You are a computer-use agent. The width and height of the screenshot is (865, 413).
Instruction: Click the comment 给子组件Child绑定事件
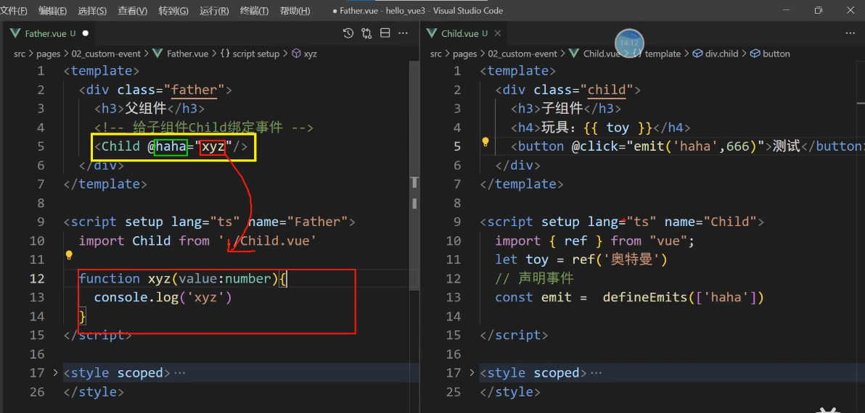click(204, 128)
